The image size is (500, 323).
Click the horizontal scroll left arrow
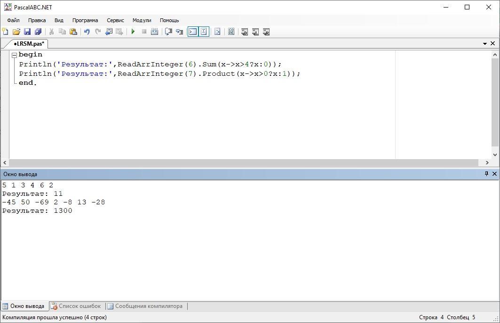click(5, 162)
